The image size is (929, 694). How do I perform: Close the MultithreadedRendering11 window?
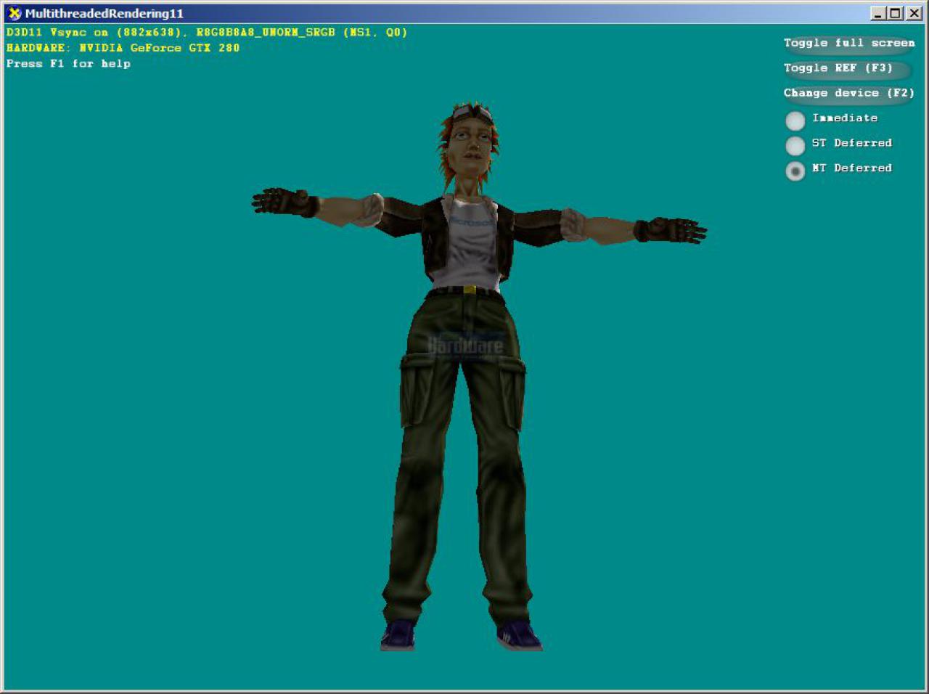point(914,13)
